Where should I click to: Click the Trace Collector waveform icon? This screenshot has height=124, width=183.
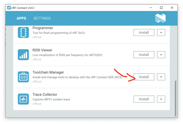(x=23, y=99)
